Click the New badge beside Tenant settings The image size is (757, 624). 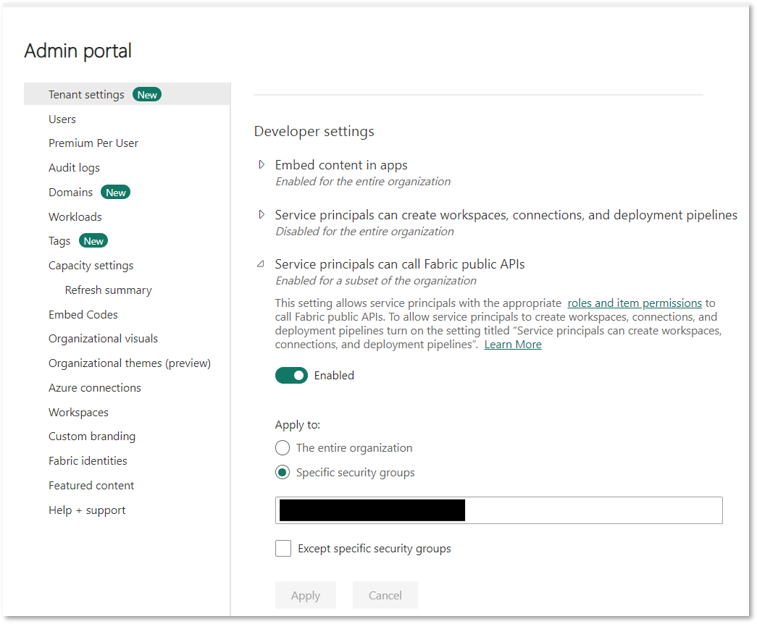(x=147, y=95)
